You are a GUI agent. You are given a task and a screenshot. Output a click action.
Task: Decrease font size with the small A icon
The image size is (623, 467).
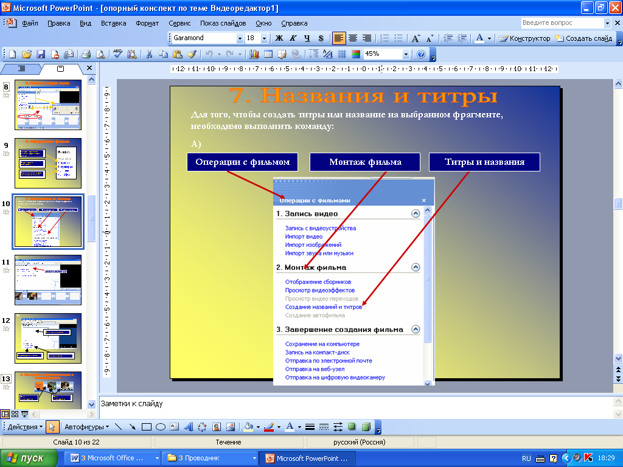coord(430,38)
